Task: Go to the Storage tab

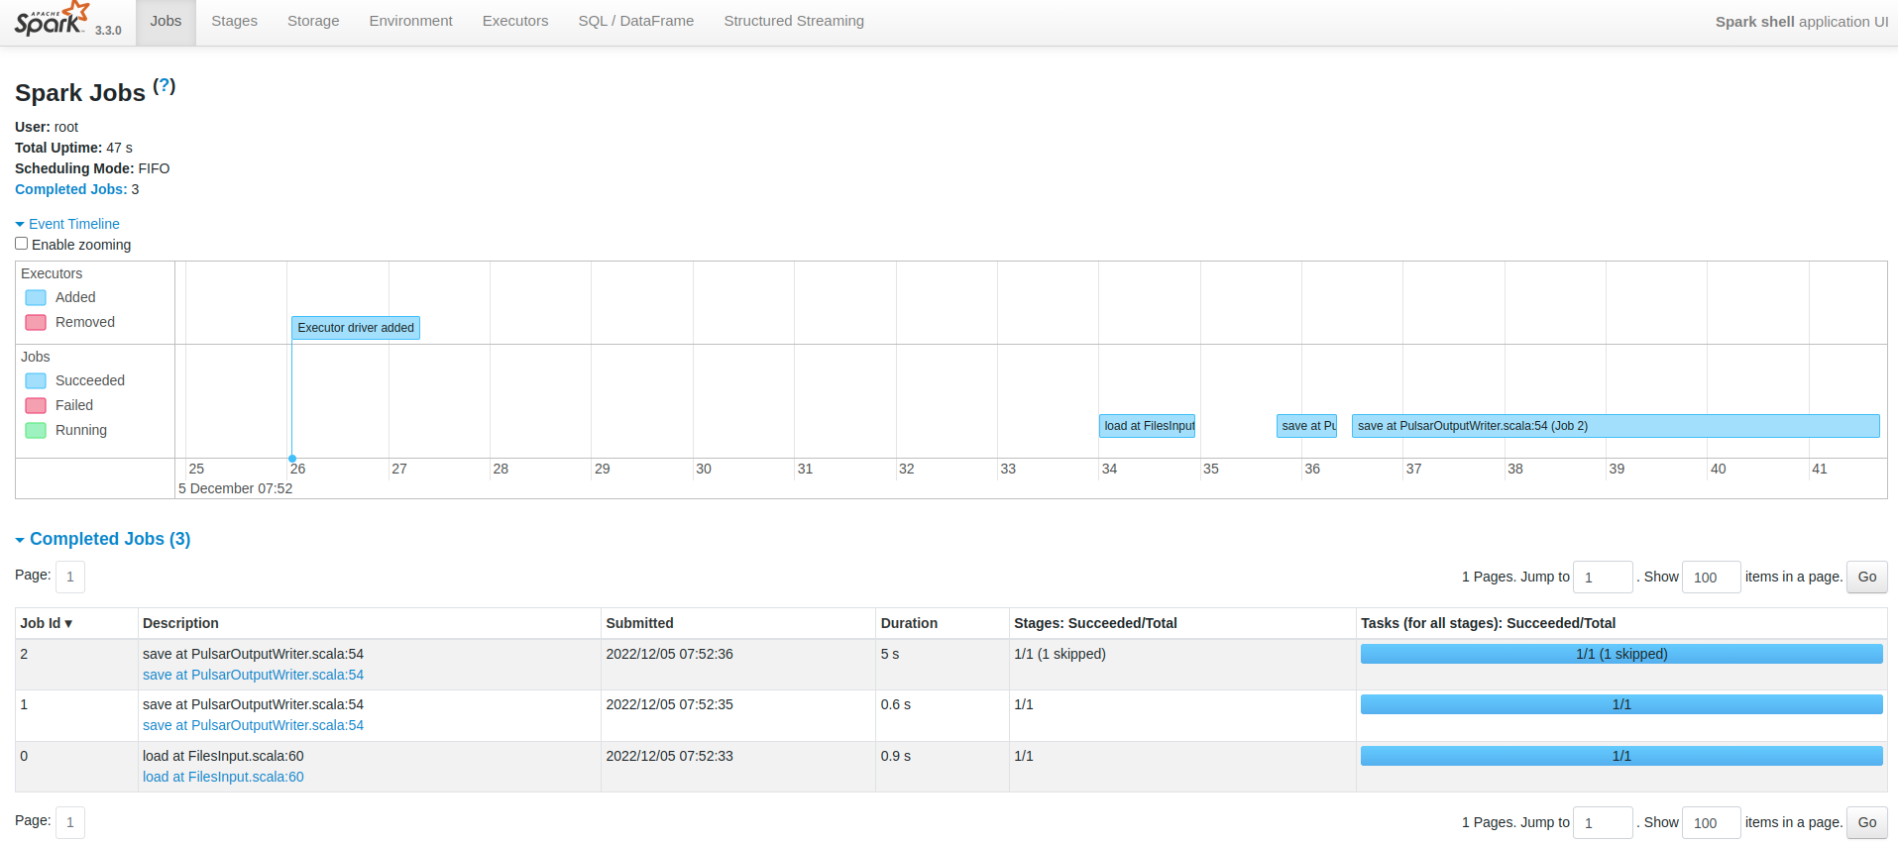Action: [313, 21]
